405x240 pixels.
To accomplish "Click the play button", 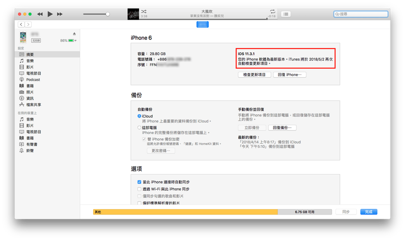I will (50, 14).
